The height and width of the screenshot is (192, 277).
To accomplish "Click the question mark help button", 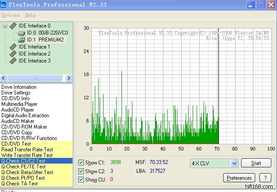I will 265,178.
